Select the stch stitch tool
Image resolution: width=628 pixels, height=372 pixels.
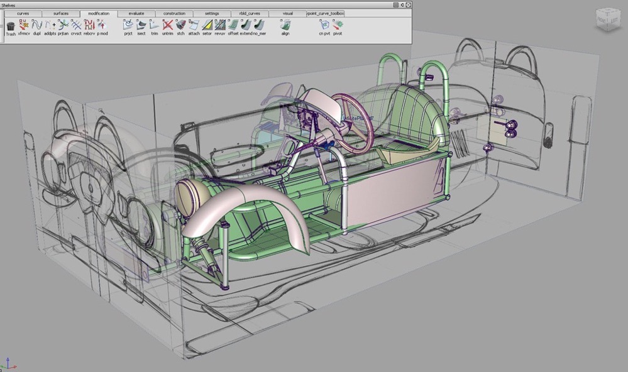(x=181, y=25)
